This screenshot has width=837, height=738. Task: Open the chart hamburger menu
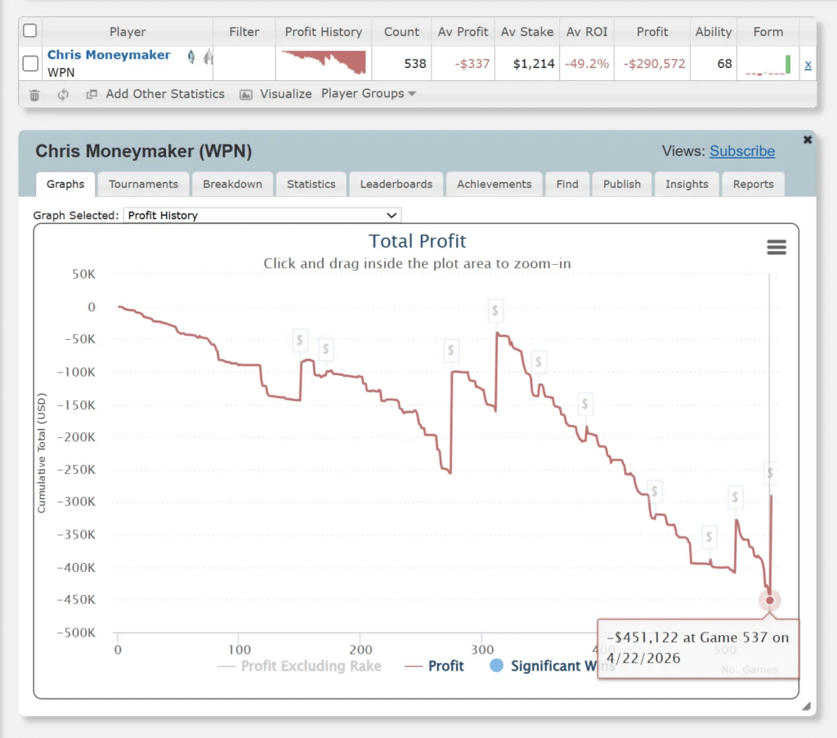[776, 248]
